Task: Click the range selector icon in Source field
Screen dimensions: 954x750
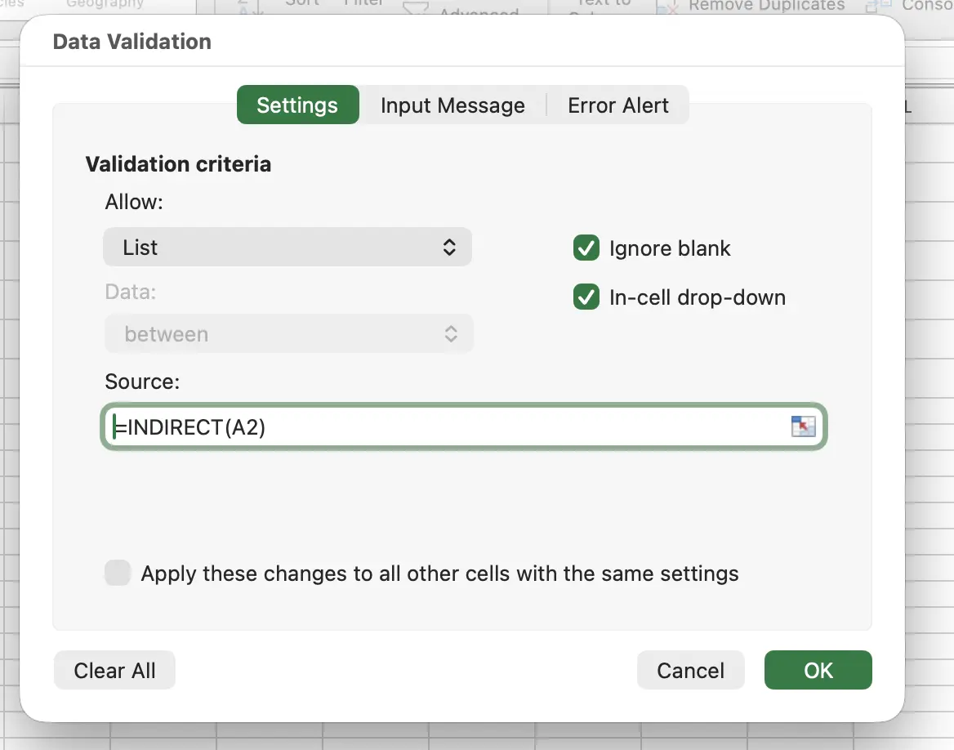Action: click(804, 426)
